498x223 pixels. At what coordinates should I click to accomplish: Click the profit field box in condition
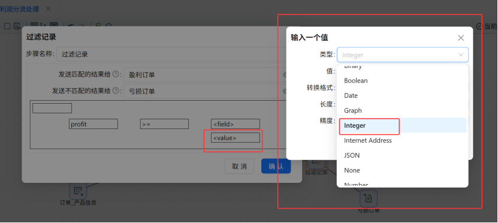(x=93, y=124)
